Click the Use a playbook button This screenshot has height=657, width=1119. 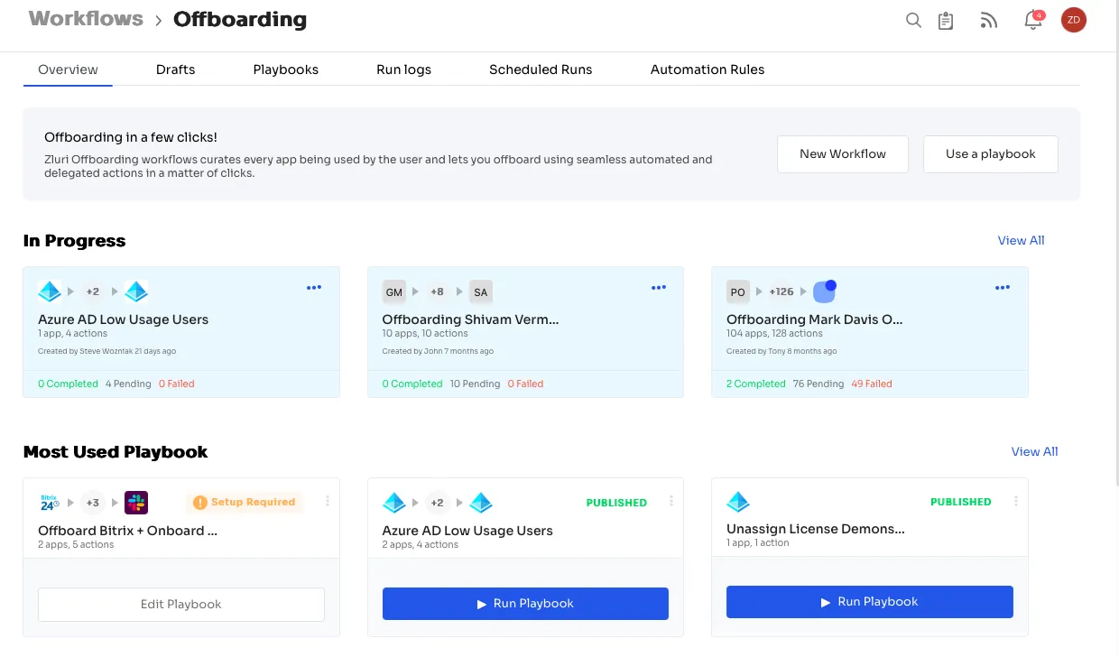(990, 153)
